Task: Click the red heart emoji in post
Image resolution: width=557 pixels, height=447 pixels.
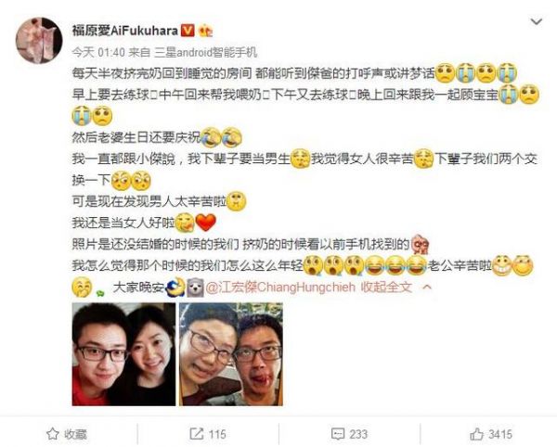Action: [x=206, y=223]
